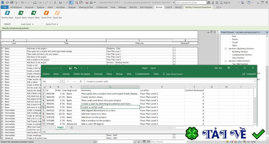Expand the Auto Excel panel dropdown

(x=33, y=24)
